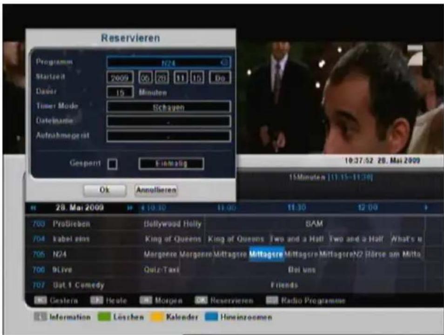The width and height of the screenshot is (444, 335).
Task: Select channel 707 Sat.1 Comedy
Action: click(x=82, y=285)
